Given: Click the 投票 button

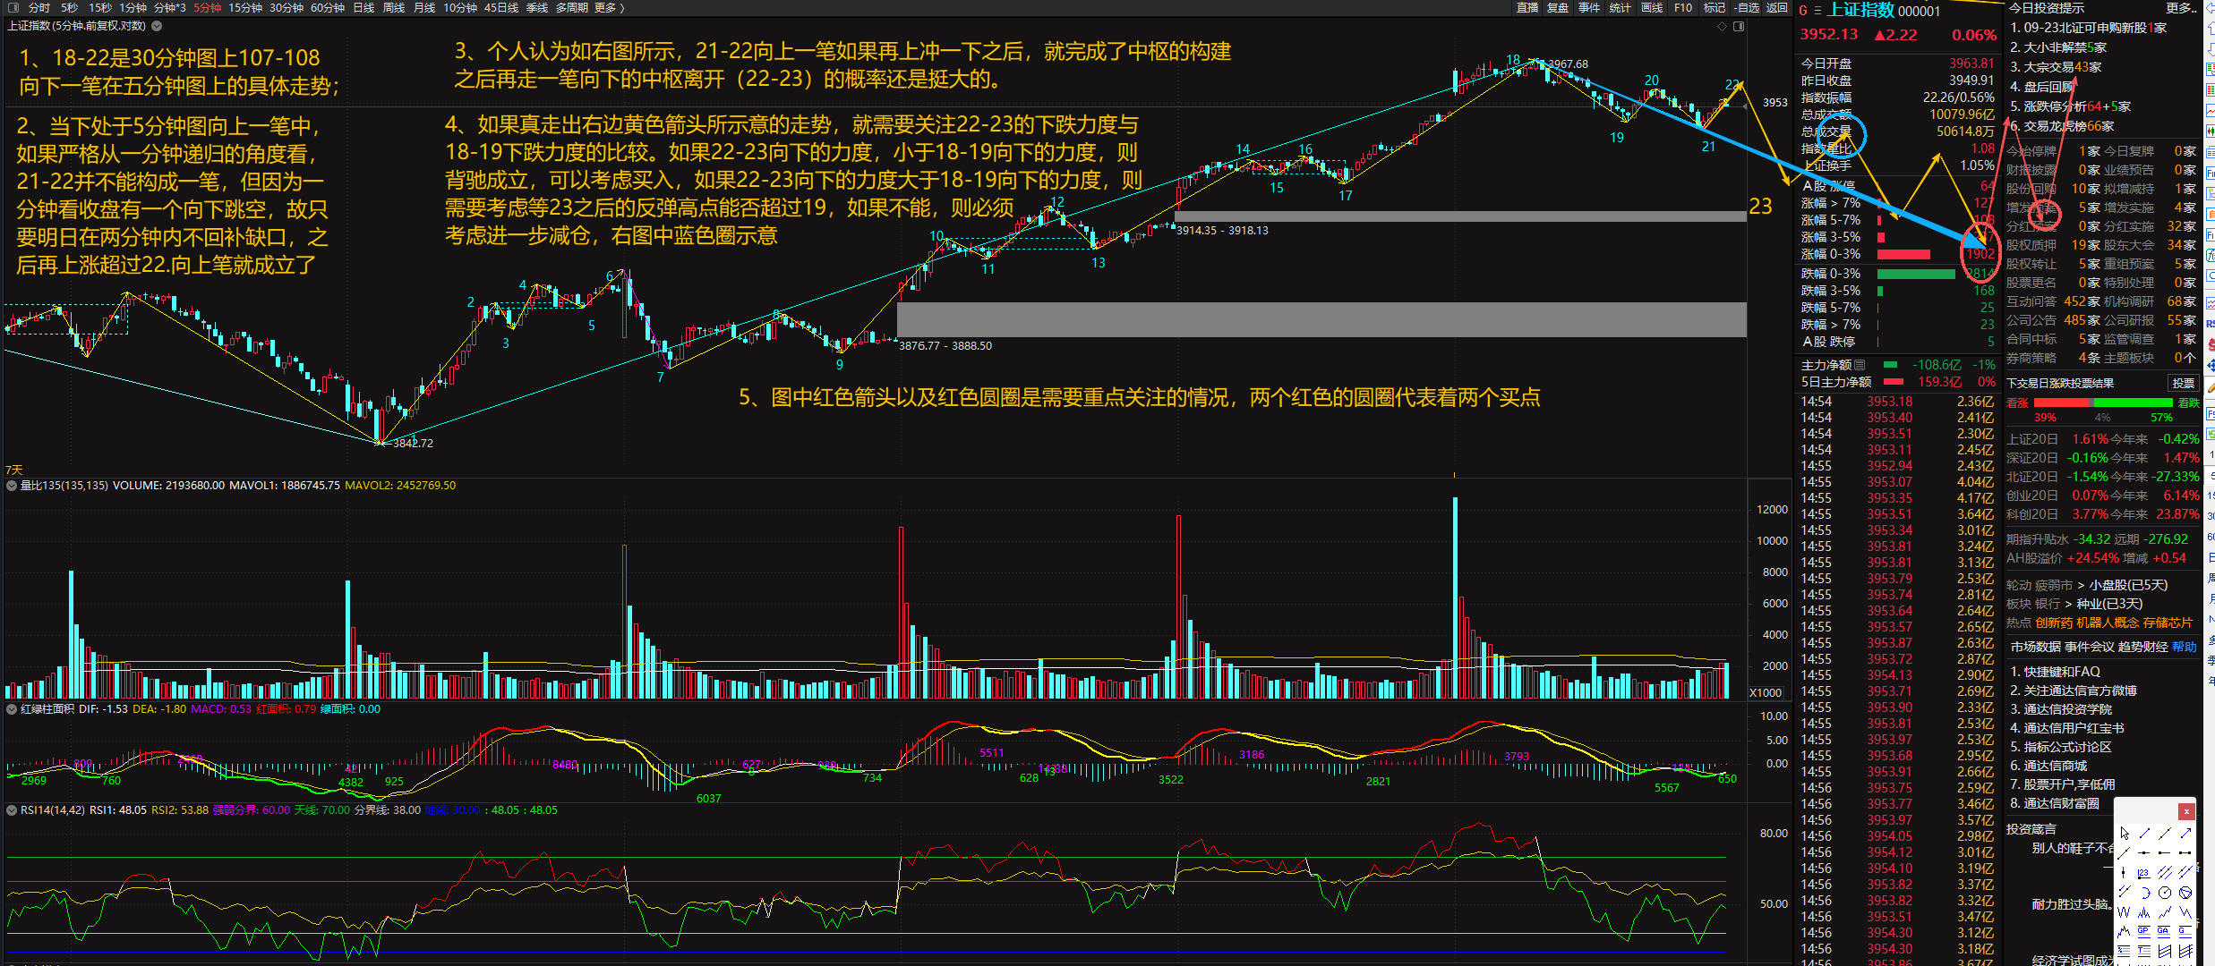Looking at the screenshot, I should tap(2183, 383).
